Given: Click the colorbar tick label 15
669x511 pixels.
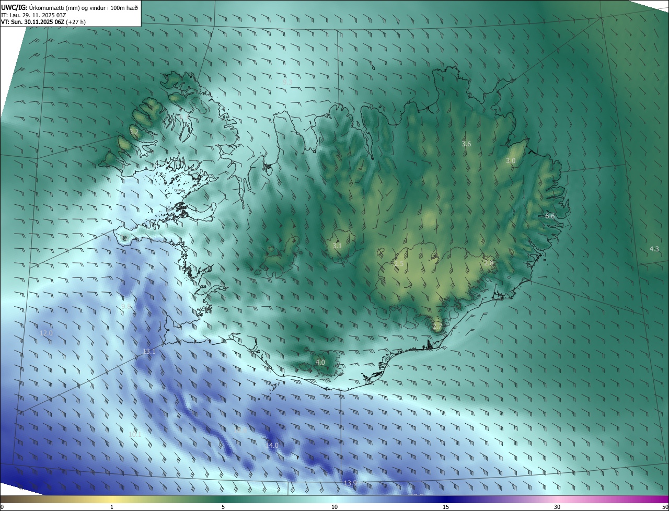Looking at the screenshot, I should point(446,507).
